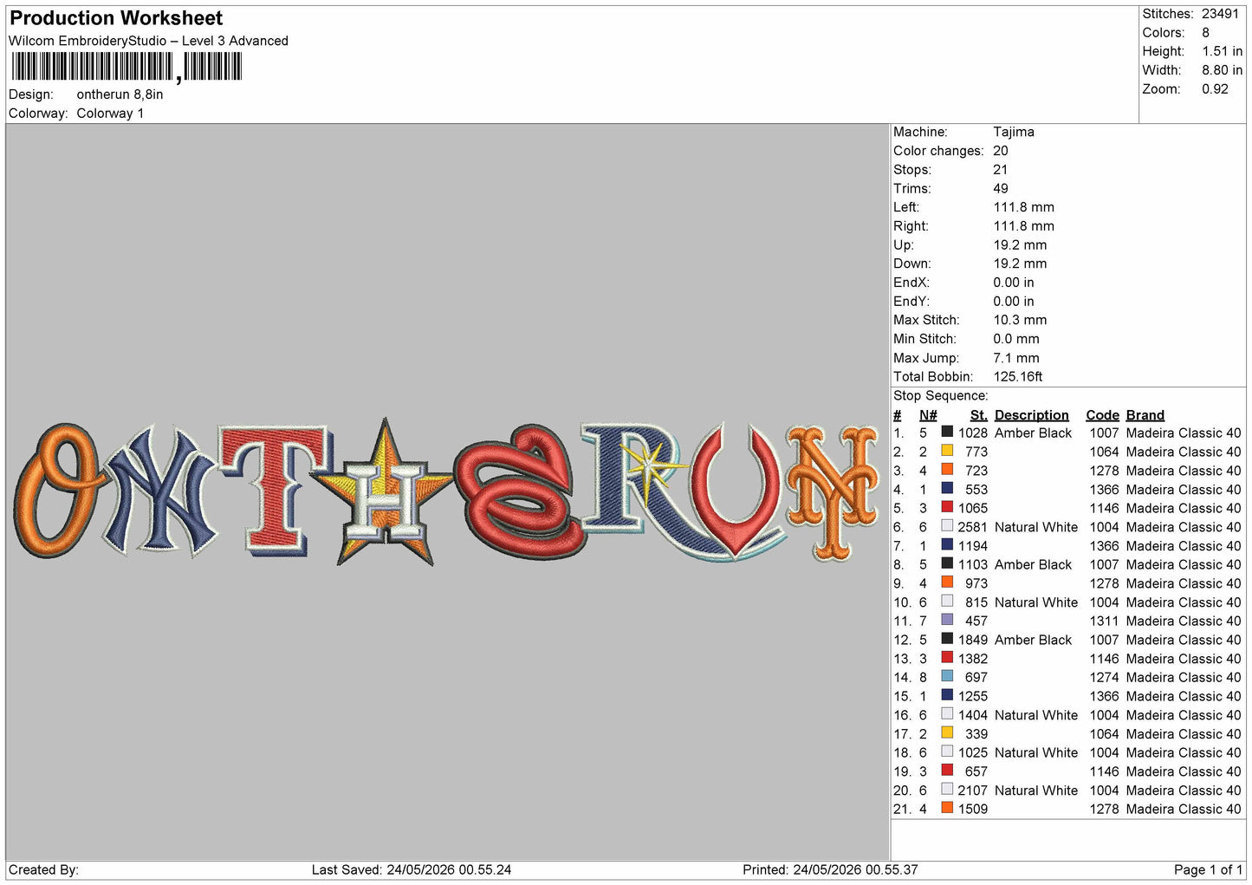Click the red swatch beside stitch count 657
Image resolution: width=1252 pixels, height=885 pixels.
(x=947, y=771)
